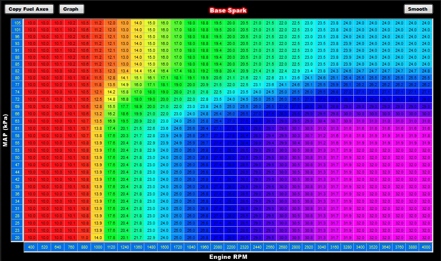Viewport: 441px width, 261px height.
Task: Select the 4000 RPM axis header
Action: 426,247
